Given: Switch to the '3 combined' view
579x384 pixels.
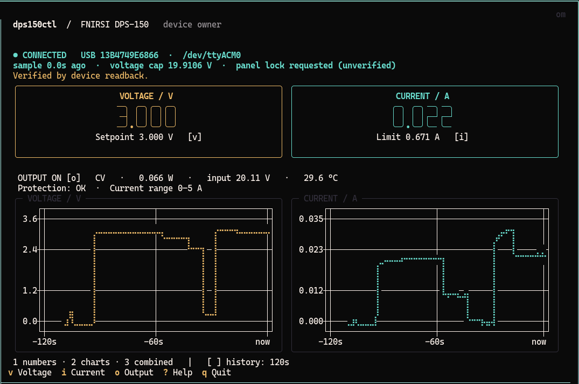Looking at the screenshot, I should [149, 362].
